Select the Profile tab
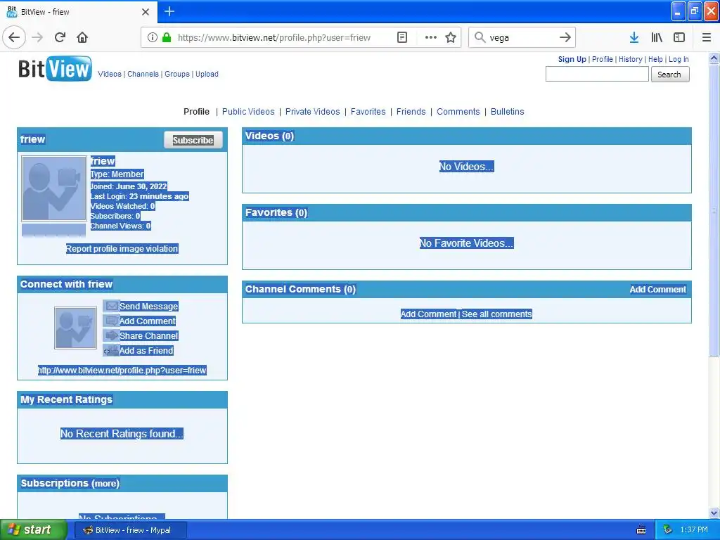 (x=196, y=112)
